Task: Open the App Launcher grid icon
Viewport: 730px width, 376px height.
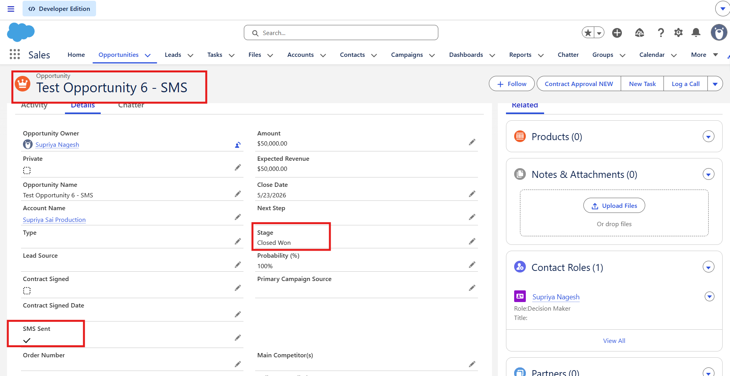Action: click(15, 54)
